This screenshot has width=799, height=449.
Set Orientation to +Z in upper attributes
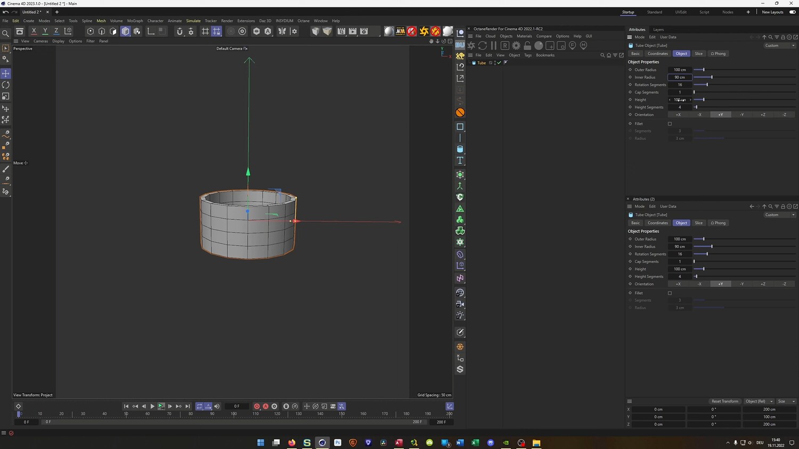click(x=763, y=115)
